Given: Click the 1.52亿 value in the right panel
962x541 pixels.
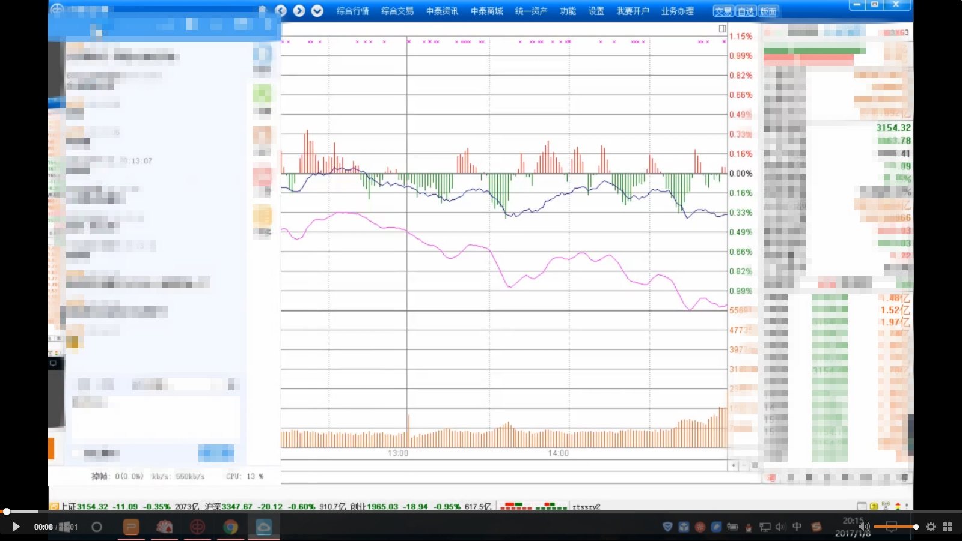Looking at the screenshot, I should click(x=895, y=310).
